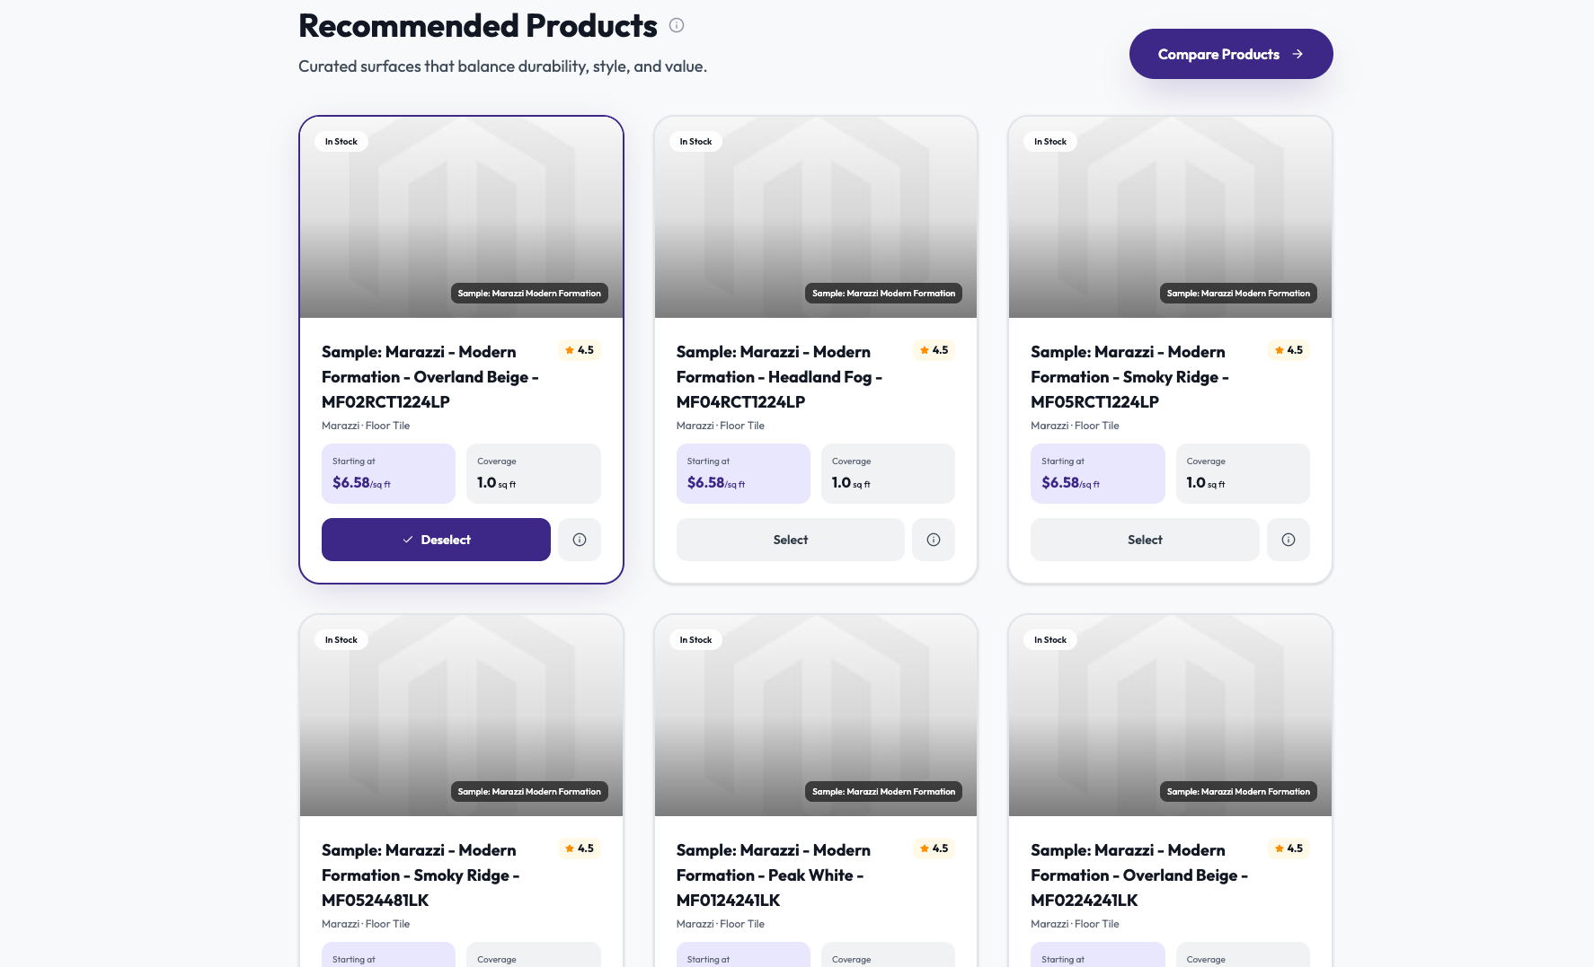Click the 'Curated surfaces' subtitle text
Viewport: 1594px width, 967px height.
(502, 66)
